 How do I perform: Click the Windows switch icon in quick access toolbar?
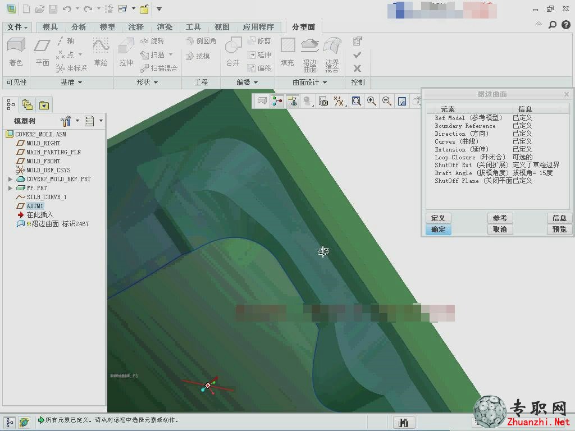click(123, 9)
